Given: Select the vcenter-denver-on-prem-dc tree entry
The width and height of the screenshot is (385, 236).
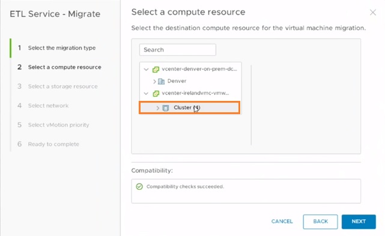Looking at the screenshot, I should (x=199, y=69).
